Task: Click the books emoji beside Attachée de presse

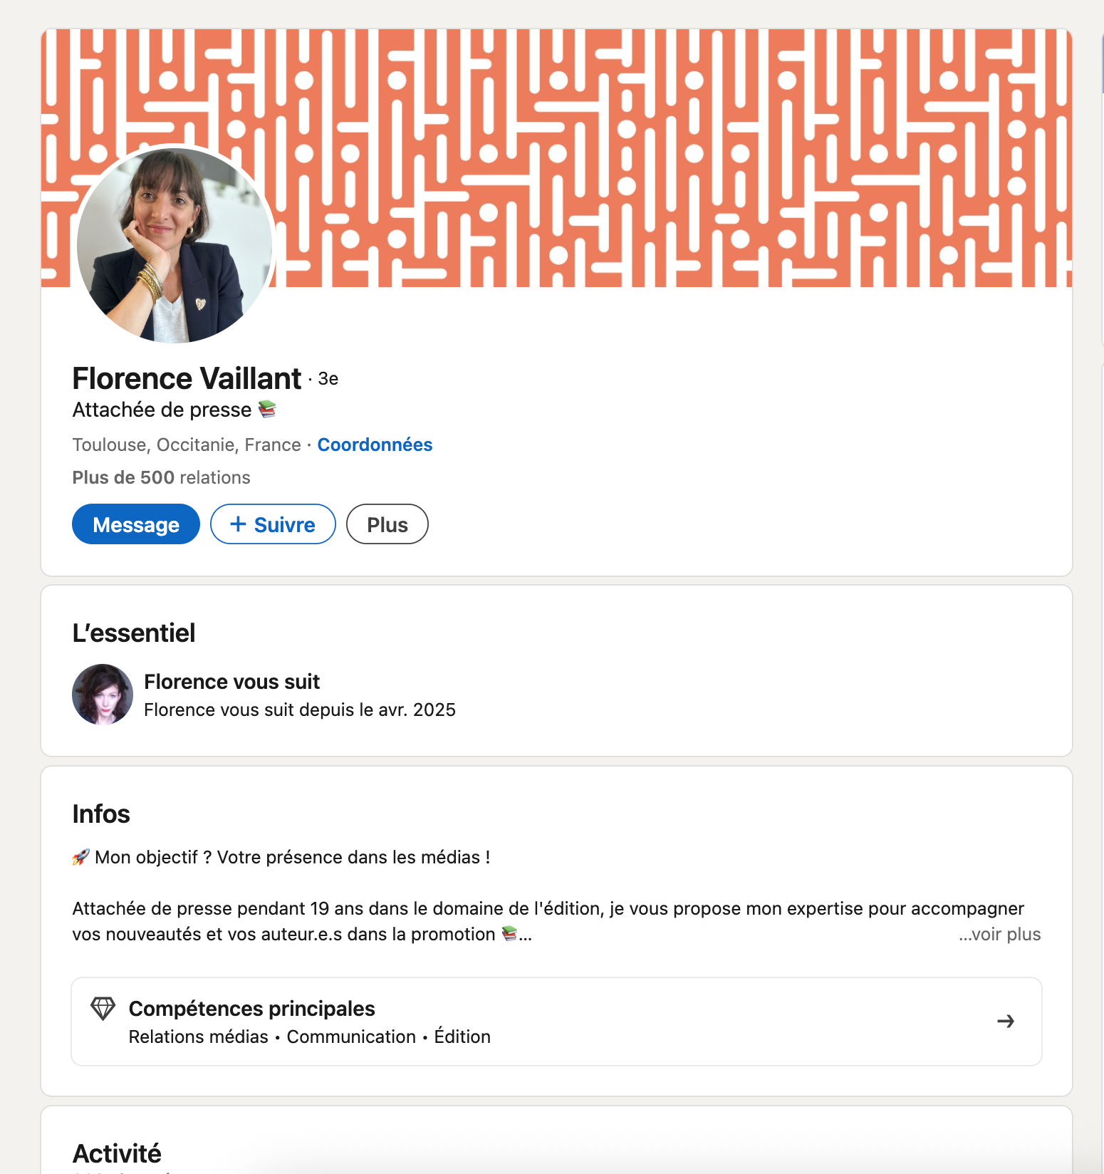Action: coord(267,409)
